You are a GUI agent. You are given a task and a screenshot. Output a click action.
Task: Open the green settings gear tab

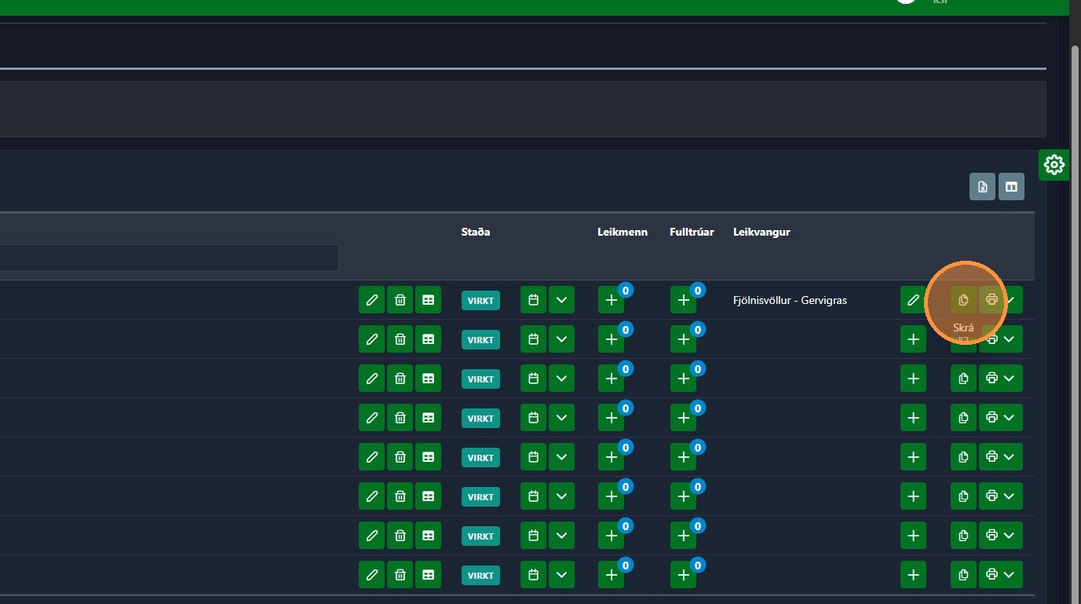point(1054,165)
